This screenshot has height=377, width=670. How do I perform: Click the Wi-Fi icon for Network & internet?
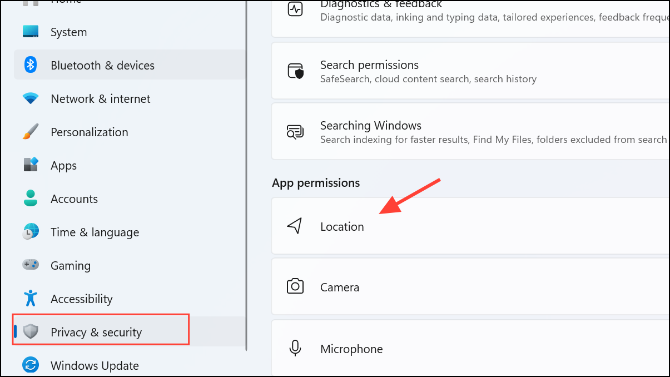coord(31,98)
